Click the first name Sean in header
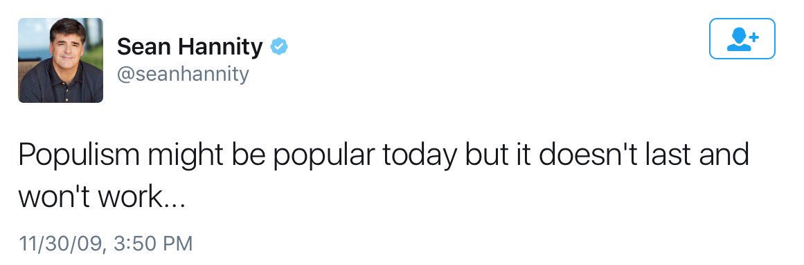Screen dimensions: 804x265 tap(143, 48)
